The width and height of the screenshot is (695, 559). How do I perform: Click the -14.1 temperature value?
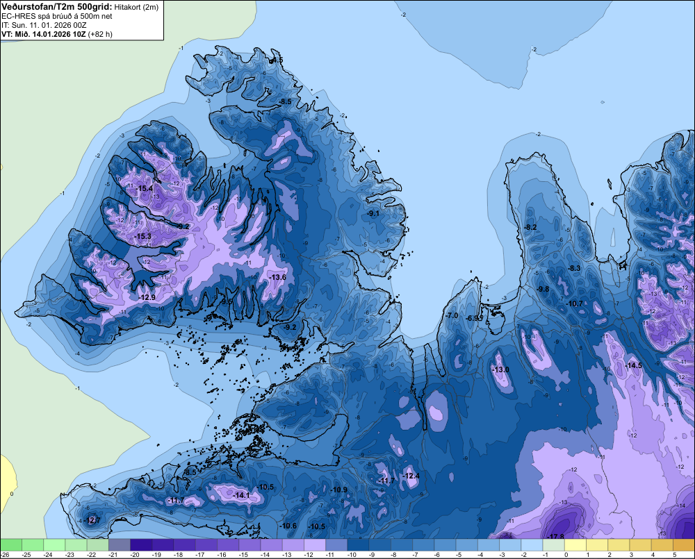pyautogui.click(x=242, y=495)
